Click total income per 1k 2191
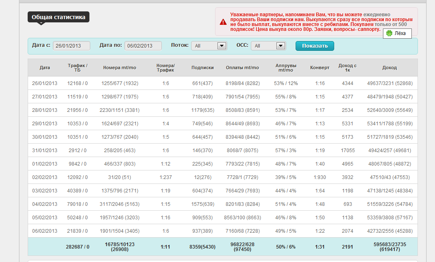 click(347, 247)
